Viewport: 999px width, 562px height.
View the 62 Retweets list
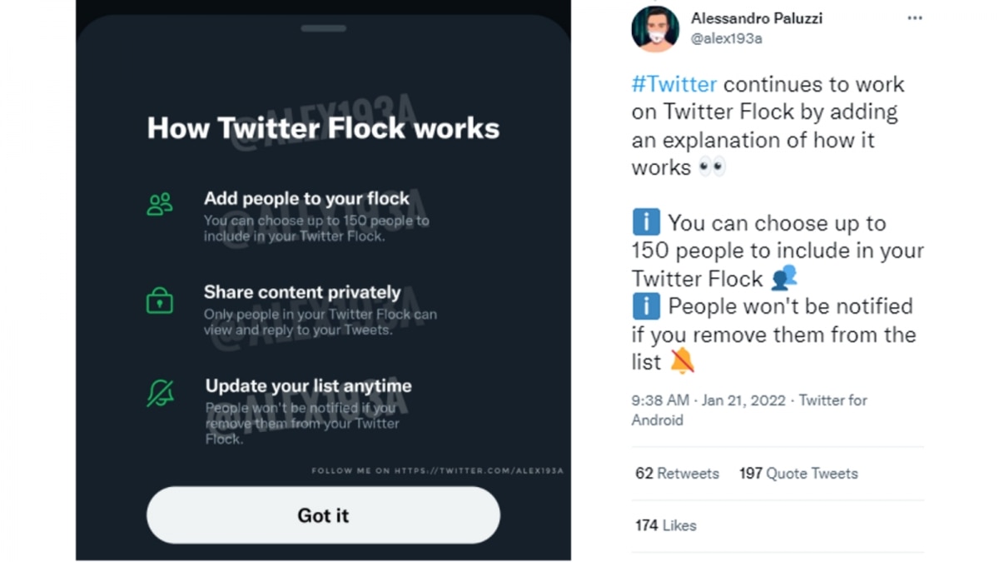(x=677, y=473)
